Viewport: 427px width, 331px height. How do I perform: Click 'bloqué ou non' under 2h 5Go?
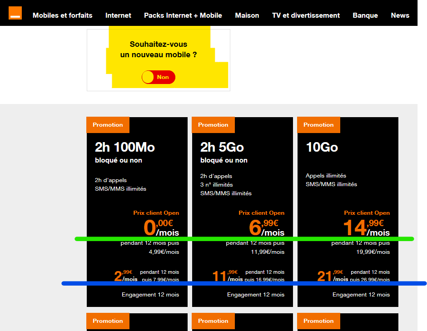coord(224,160)
